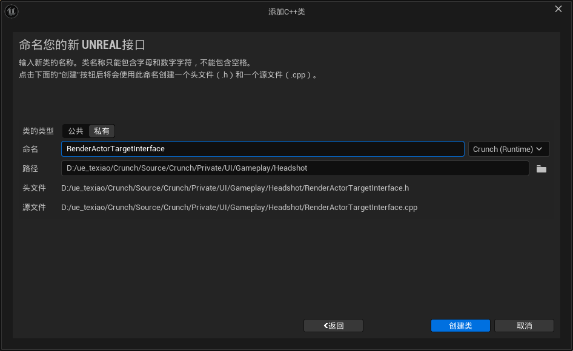Click the 类的类型 label
The image size is (573, 351).
[x=38, y=131]
